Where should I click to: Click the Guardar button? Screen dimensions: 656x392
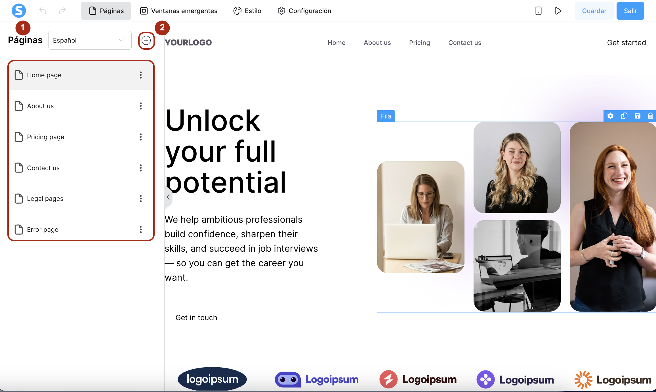(594, 11)
